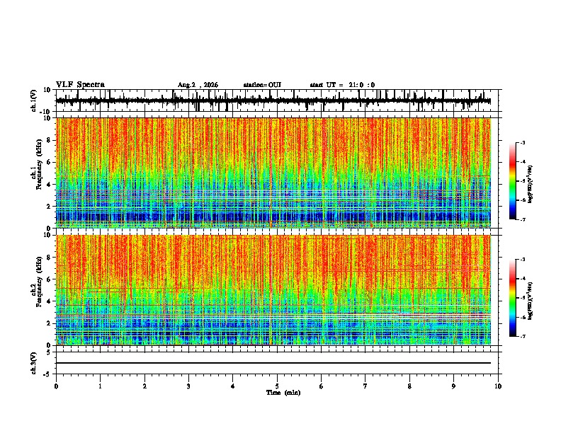Click time axis tick label "7"

click(365, 386)
